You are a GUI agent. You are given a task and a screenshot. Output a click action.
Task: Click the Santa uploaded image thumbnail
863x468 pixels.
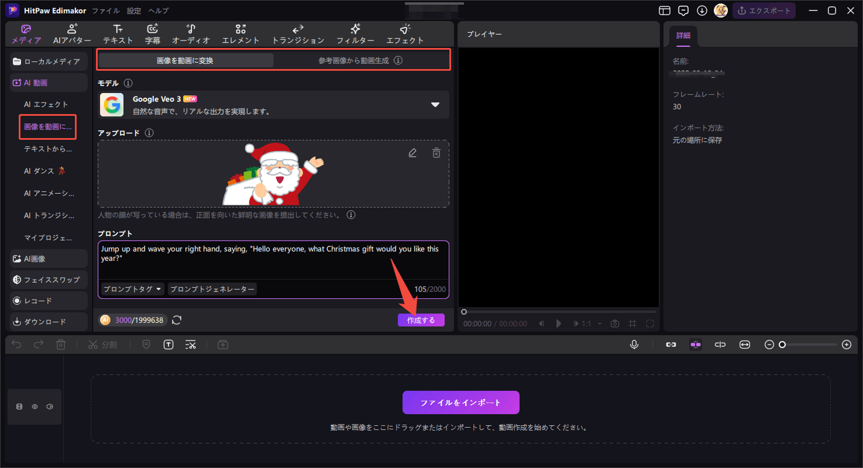pos(274,174)
